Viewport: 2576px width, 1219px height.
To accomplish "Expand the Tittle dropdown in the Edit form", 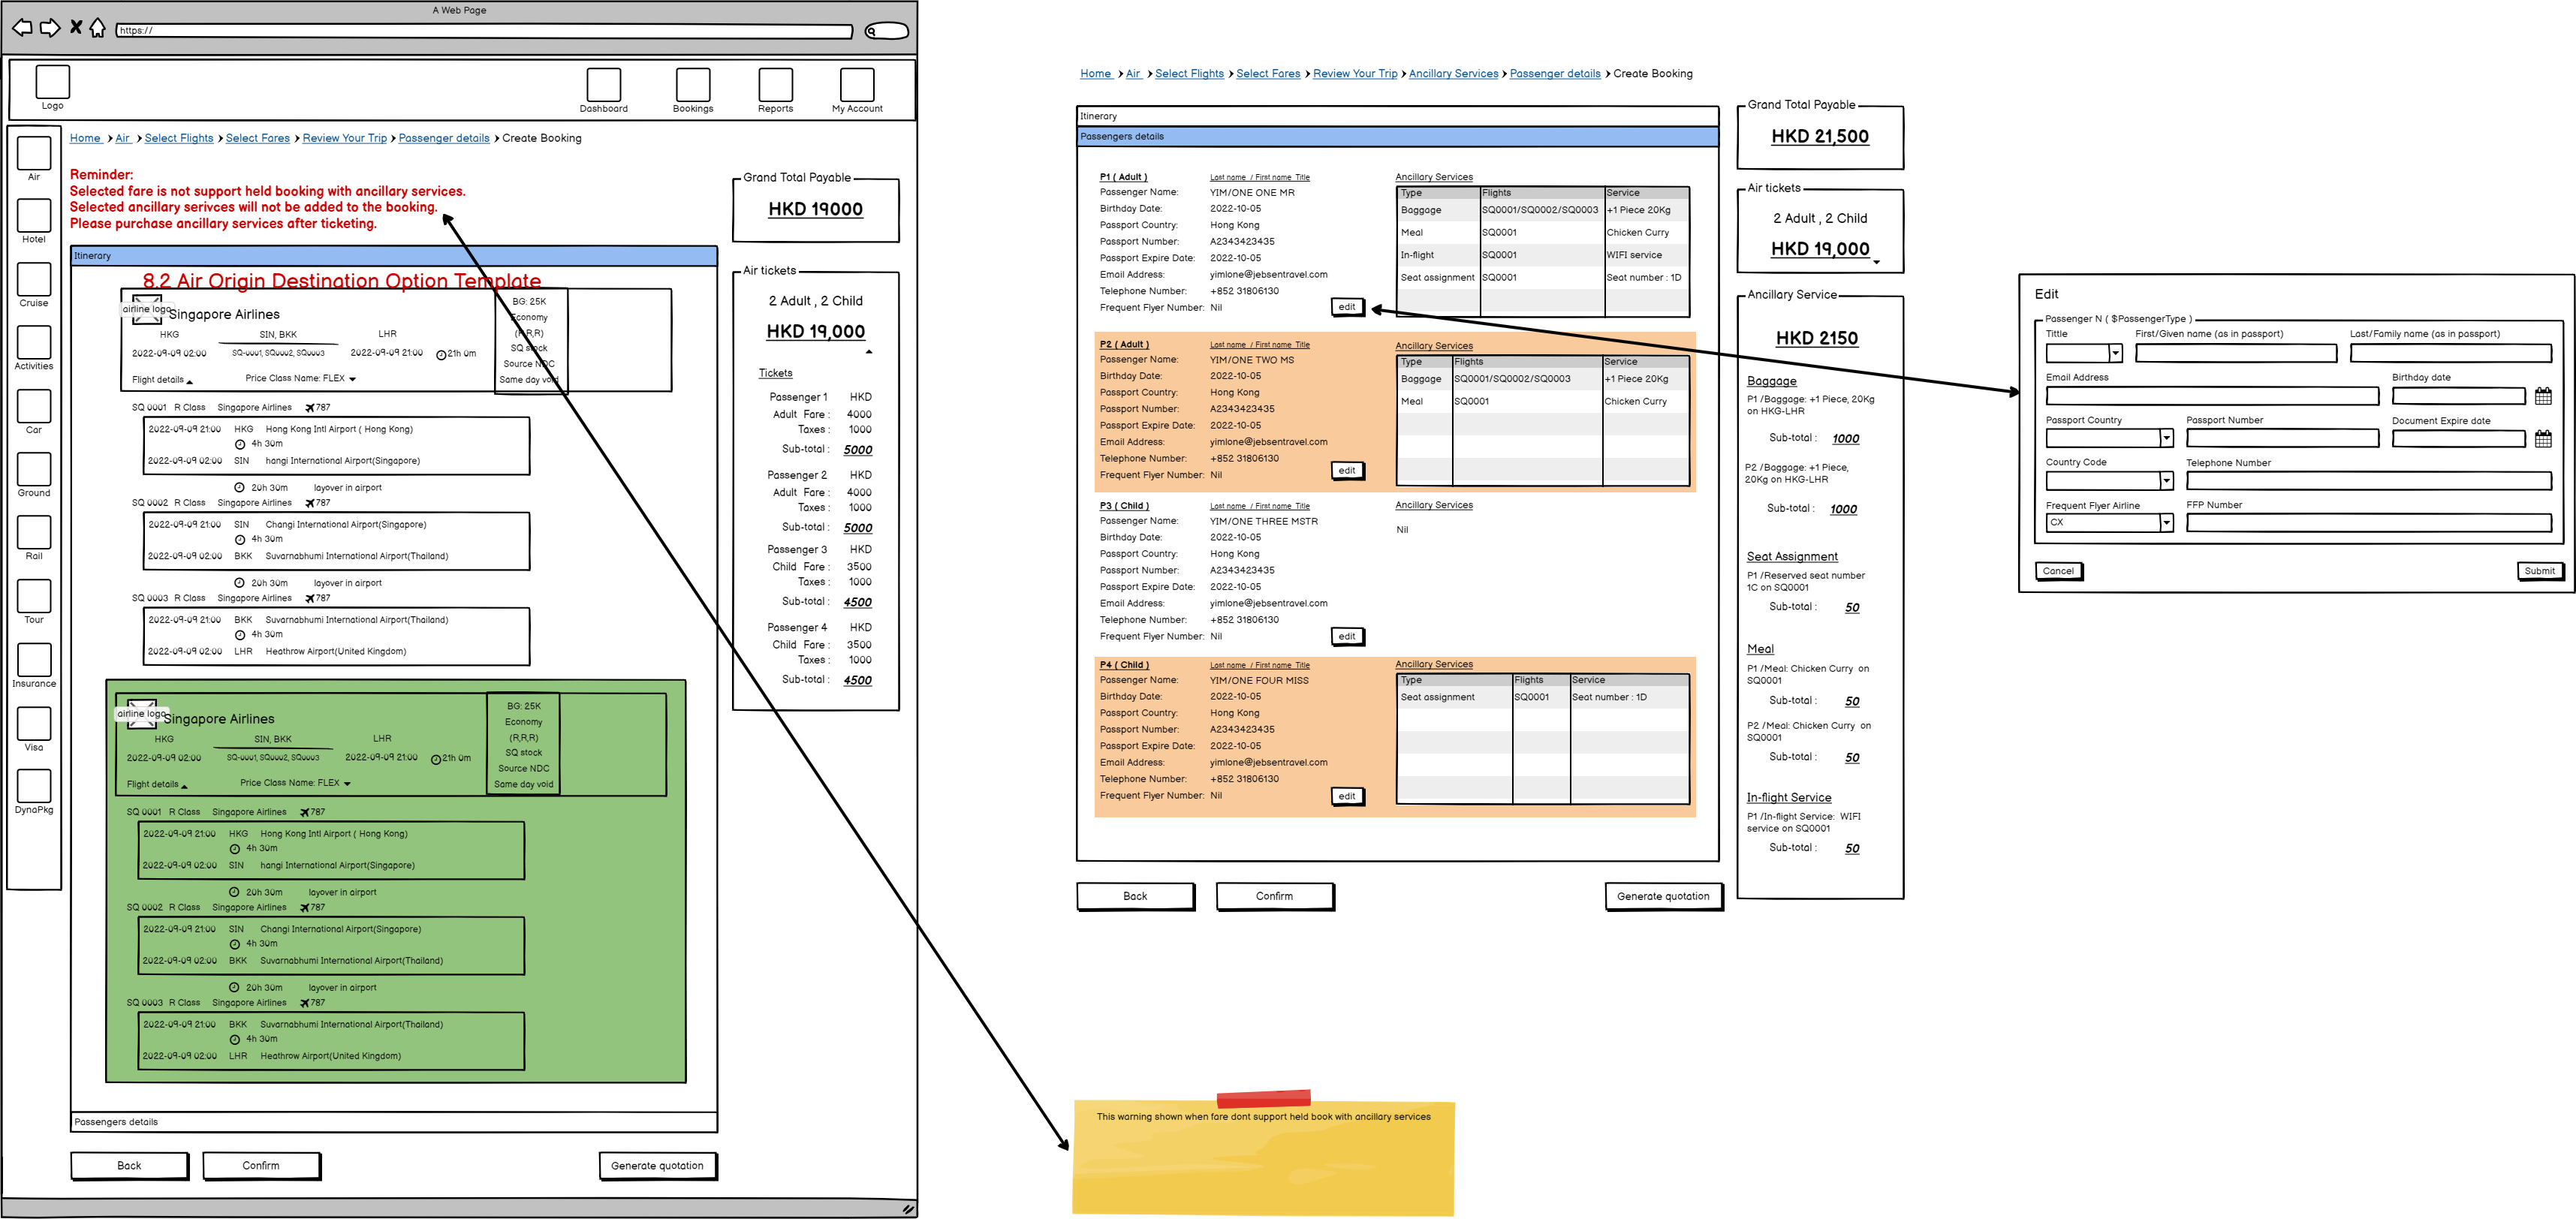I will [2115, 353].
